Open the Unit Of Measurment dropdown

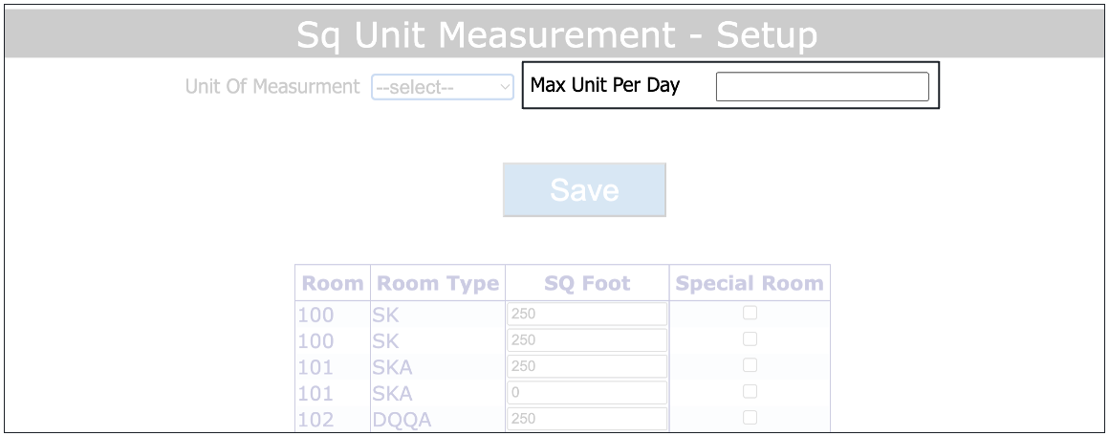[x=443, y=87]
